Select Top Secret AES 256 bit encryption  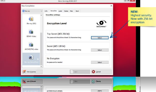(x=100, y=38)
